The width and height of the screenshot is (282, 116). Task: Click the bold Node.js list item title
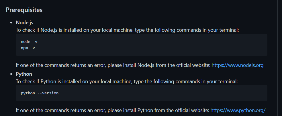pos(24,23)
